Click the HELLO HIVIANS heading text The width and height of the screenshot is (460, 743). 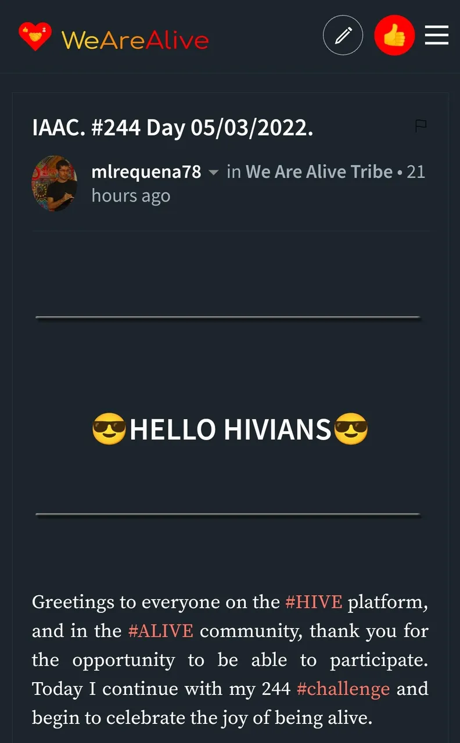pyautogui.click(x=231, y=430)
